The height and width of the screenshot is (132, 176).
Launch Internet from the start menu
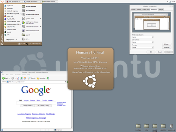pyautogui.click(x=8, y=8)
